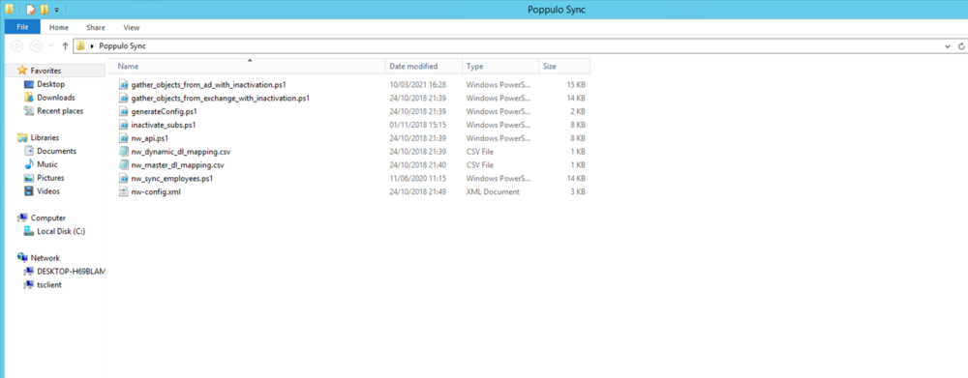Screen dimensions: 968x378
Task: Select Computer in the navigation pane
Action: [47, 218]
